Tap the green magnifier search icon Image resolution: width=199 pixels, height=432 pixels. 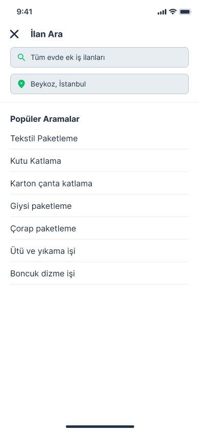(21, 57)
